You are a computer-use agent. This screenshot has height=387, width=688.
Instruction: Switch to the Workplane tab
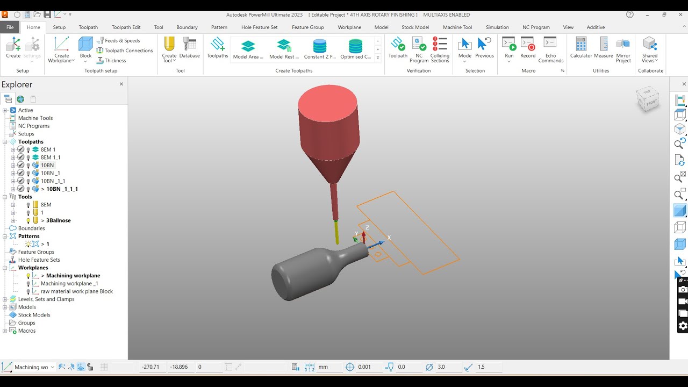click(x=349, y=27)
